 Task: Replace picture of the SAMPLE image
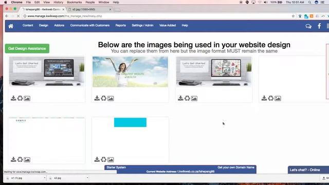(27, 160)
